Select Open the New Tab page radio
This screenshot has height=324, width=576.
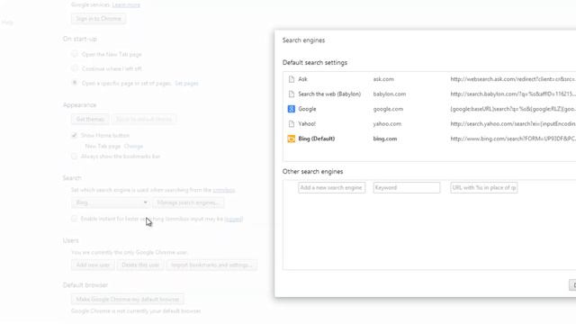(x=75, y=54)
